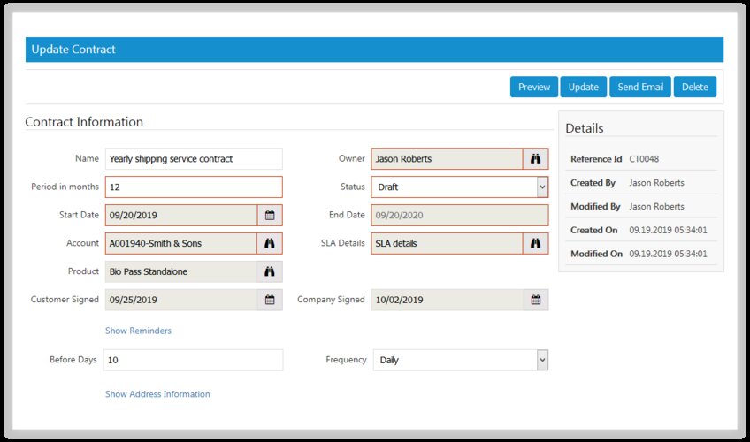This screenshot has height=442, width=750.
Task: Select the Period in months input field
Action: click(x=193, y=187)
